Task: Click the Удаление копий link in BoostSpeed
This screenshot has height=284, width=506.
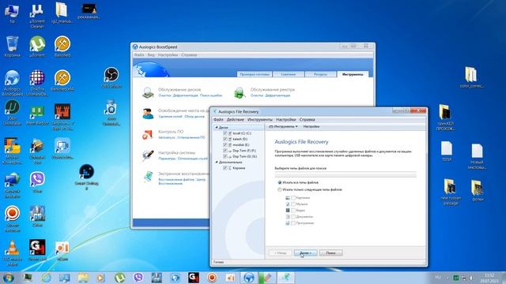Action: point(171,117)
